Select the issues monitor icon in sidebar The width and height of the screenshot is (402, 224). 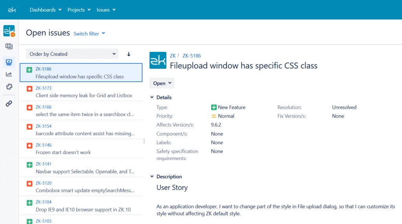pyautogui.click(x=9, y=62)
